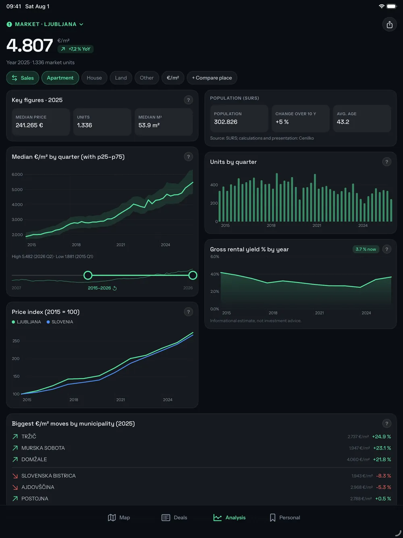
Task: Click the +7,2 % YoY badge
Action: [x=75, y=49]
